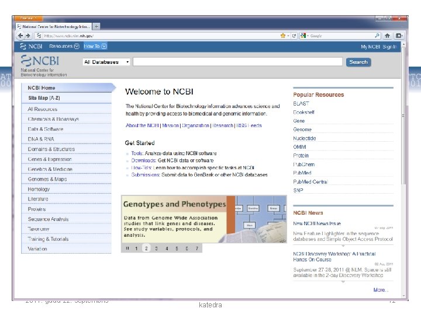This screenshot has width=421, height=315.
Task: Show slide 5 of the banner
Action: [177, 249]
